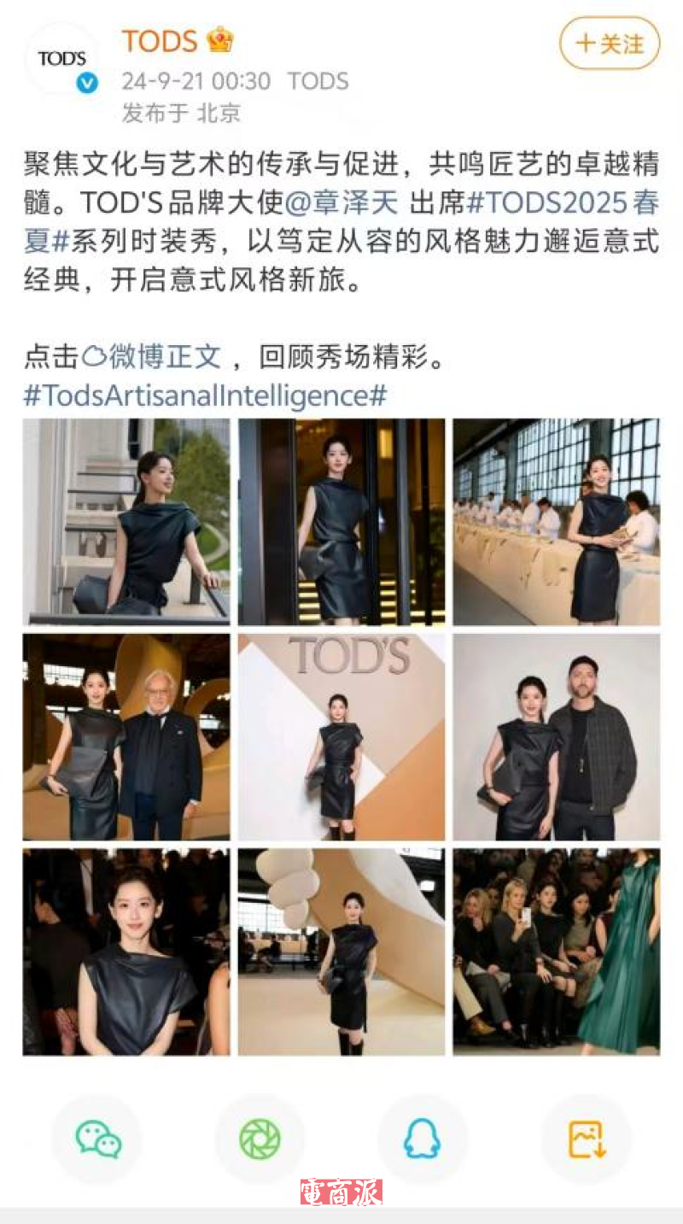View the staircase photo in the grid

click(126, 522)
